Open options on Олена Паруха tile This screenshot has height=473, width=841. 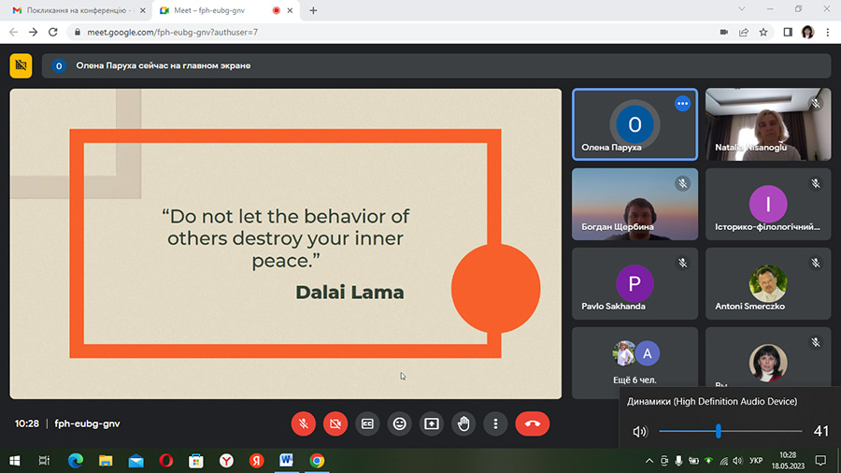point(682,104)
